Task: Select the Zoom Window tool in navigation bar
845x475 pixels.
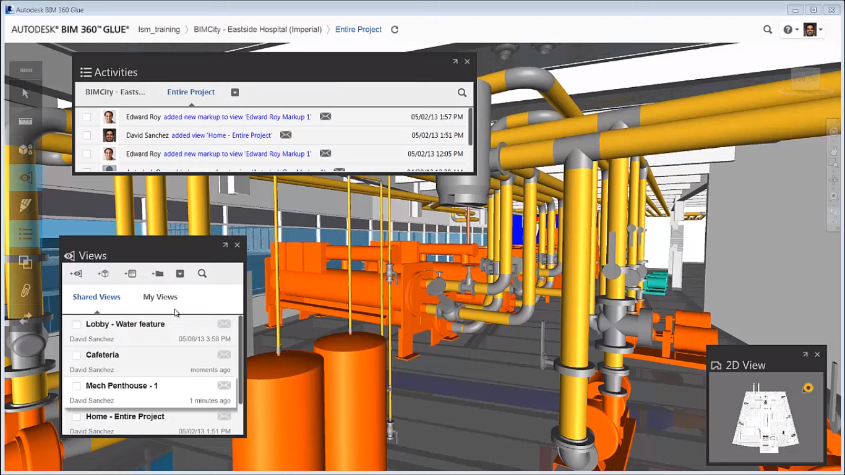Action: coord(833,164)
